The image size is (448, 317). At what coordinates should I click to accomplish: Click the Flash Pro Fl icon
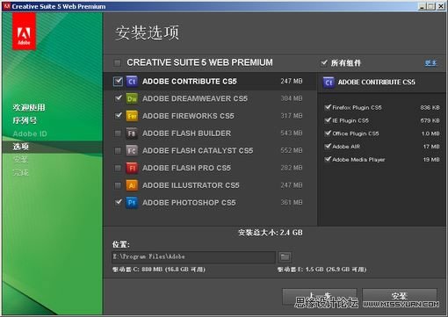point(132,168)
